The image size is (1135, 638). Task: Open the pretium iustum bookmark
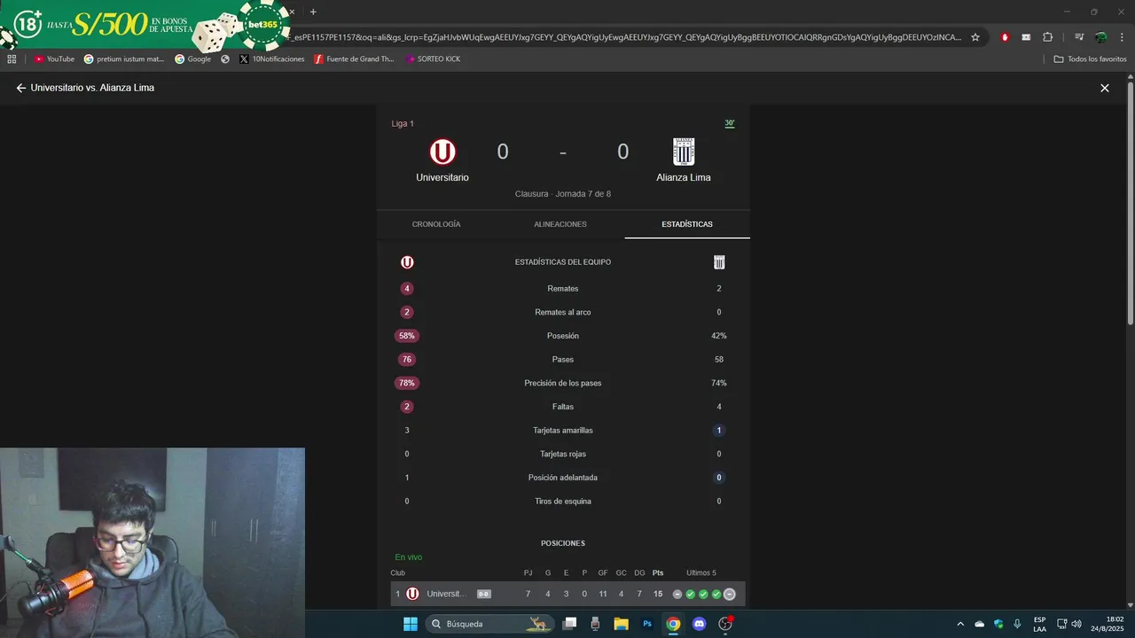pyautogui.click(x=124, y=59)
